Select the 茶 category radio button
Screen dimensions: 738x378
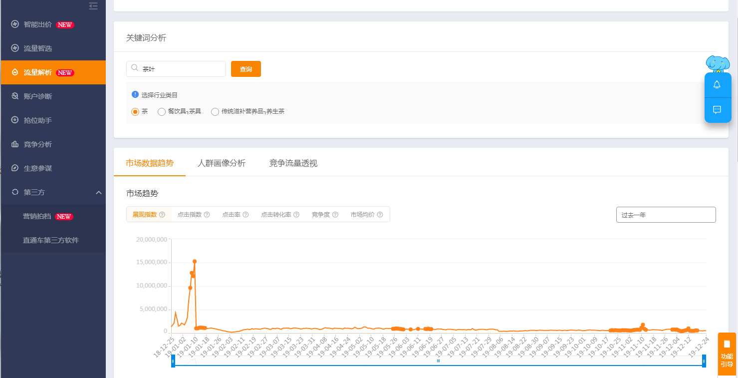(x=135, y=112)
